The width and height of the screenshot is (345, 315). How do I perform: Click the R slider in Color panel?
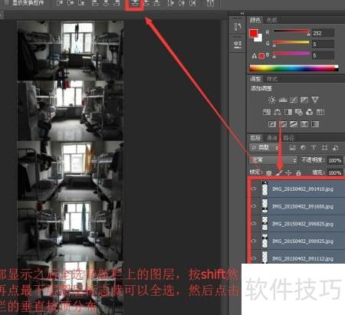[x=291, y=31]
